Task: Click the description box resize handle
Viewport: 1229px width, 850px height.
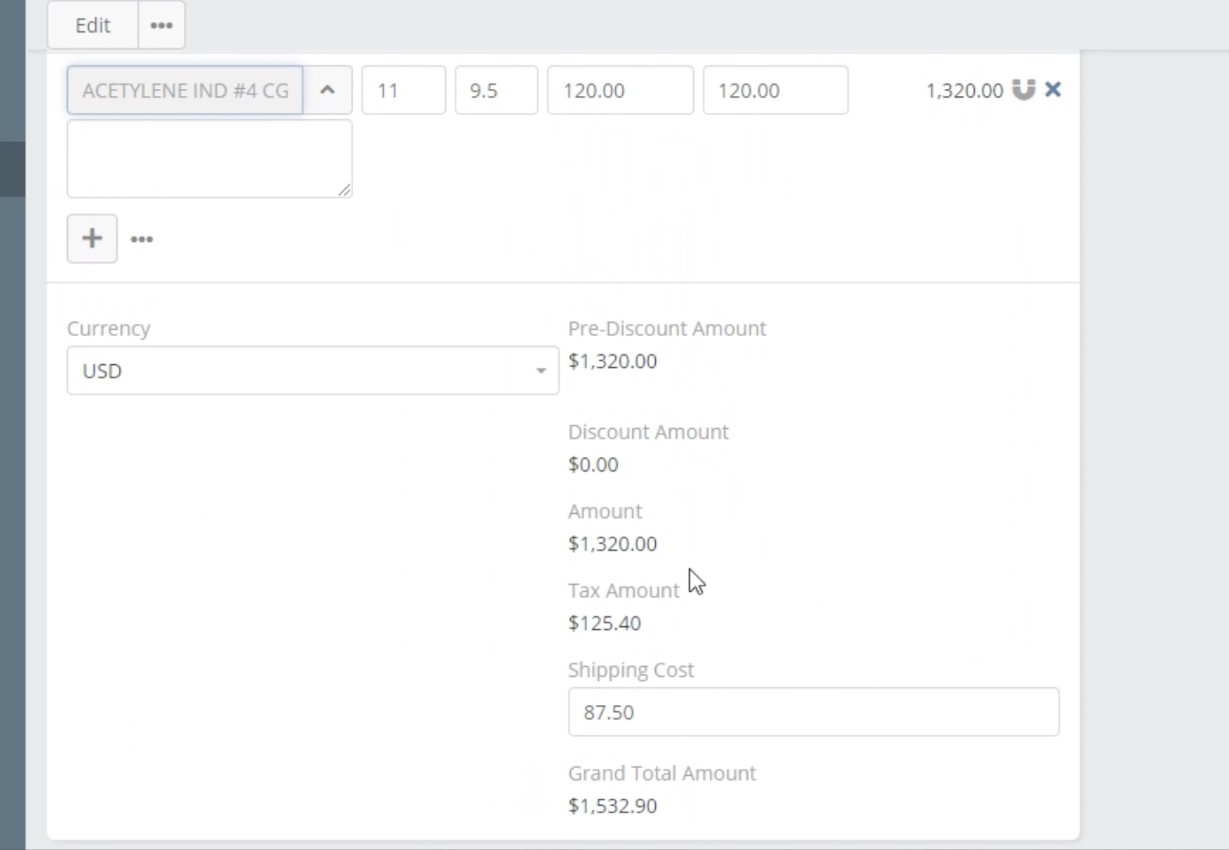Action: [x=344, y=189]
